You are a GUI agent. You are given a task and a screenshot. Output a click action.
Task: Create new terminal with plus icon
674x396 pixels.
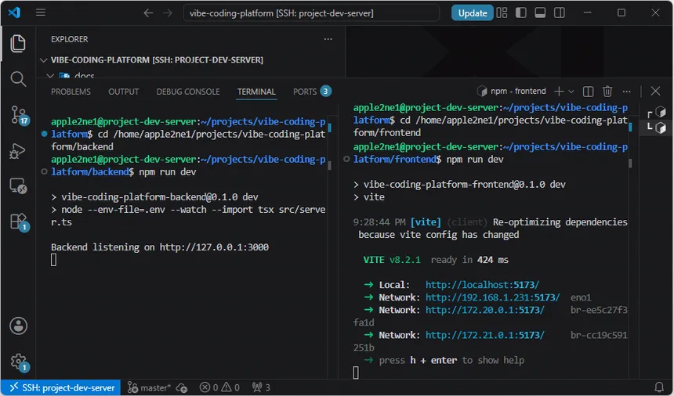coord(559,91)
